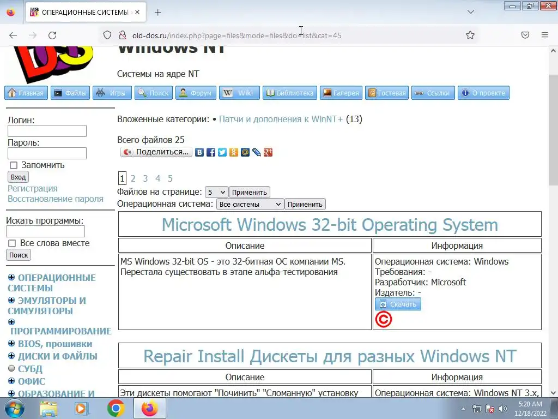558x419 pixels.
Task: Open a new browser tab
Action: (157, 13)
